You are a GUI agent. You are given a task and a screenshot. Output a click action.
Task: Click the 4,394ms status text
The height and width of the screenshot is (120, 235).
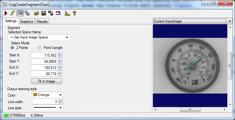pyautogui.click(x=37, y=115)
